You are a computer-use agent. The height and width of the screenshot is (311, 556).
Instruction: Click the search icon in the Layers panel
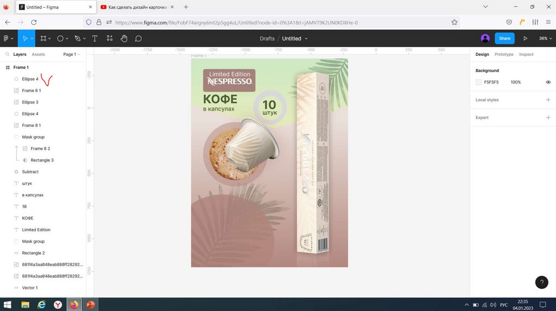(7, 55)
